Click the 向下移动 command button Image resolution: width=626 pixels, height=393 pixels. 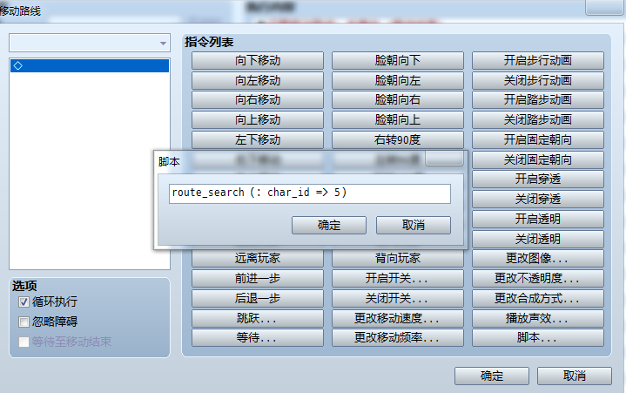(258, 61)
